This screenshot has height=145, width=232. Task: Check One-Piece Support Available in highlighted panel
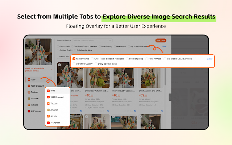pyautogui.click(x=92, y=59)
